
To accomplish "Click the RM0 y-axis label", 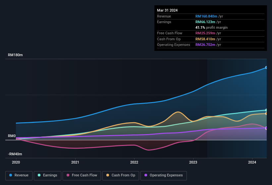I will pos(12,136).
